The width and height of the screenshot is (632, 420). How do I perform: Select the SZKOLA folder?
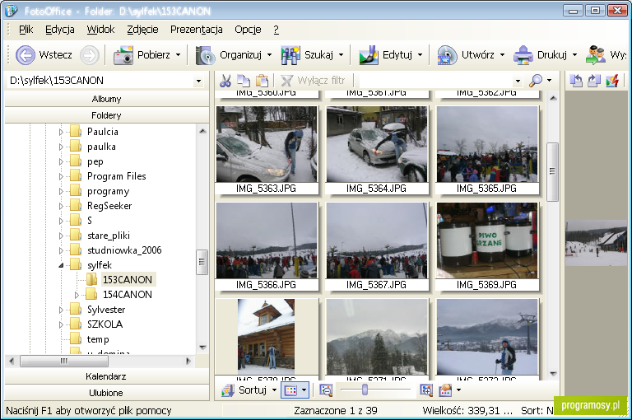(x=105, y=324)
